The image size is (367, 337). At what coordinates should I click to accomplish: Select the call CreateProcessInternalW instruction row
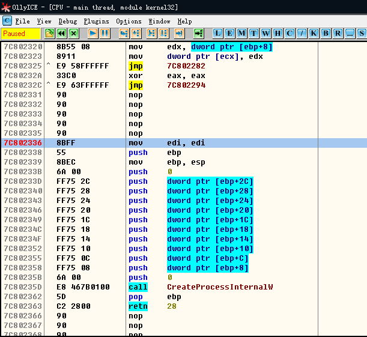180,287
